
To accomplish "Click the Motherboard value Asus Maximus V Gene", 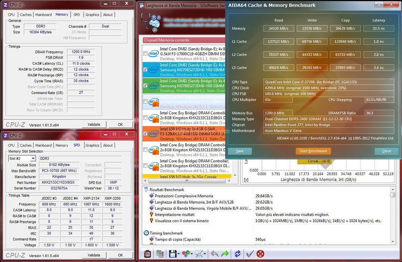I will 329,131.
